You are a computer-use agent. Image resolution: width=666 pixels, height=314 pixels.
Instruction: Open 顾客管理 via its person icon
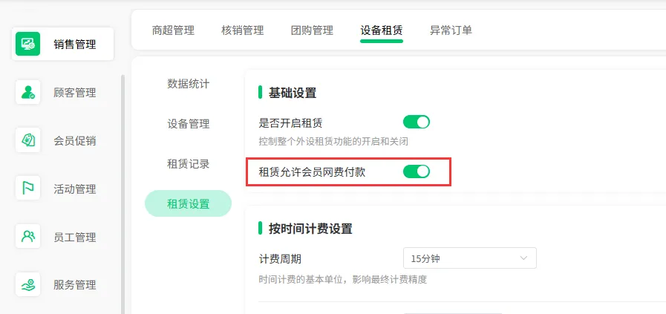pyautogui.click(x=27, y=92)
